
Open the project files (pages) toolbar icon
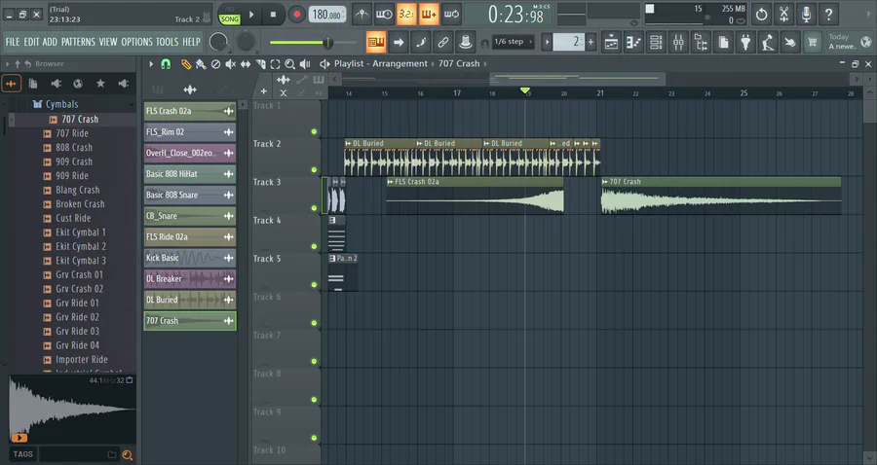coord(723,42)
